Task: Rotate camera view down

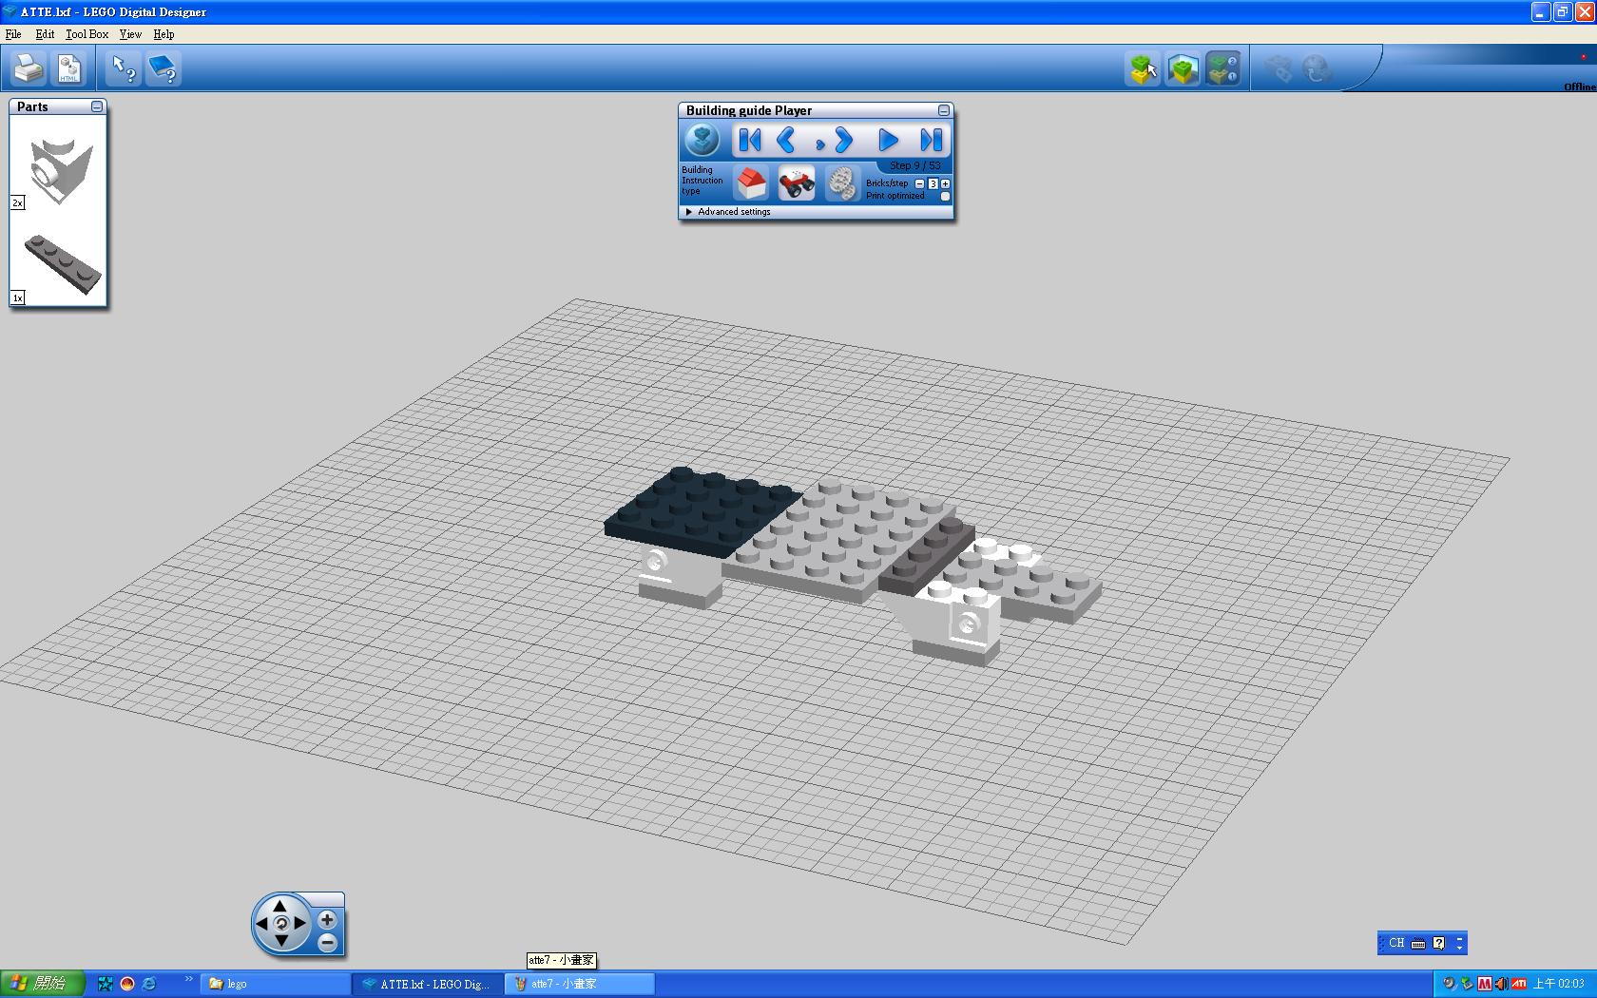Action: (280, 940)
